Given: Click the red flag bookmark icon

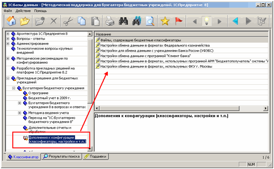Looking at the screenshot, I should click(178, 21).
